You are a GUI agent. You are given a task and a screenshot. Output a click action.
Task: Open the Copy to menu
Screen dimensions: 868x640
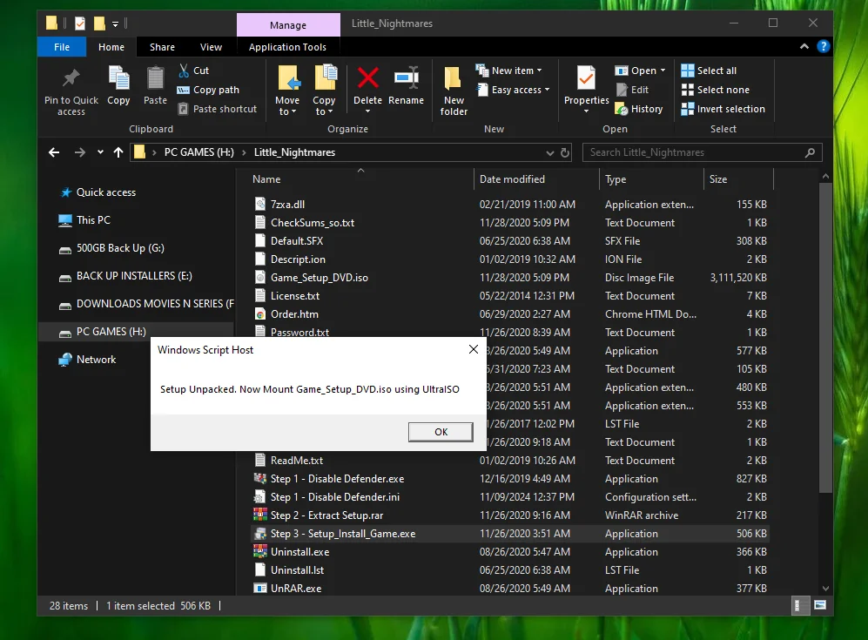point(324,91)
